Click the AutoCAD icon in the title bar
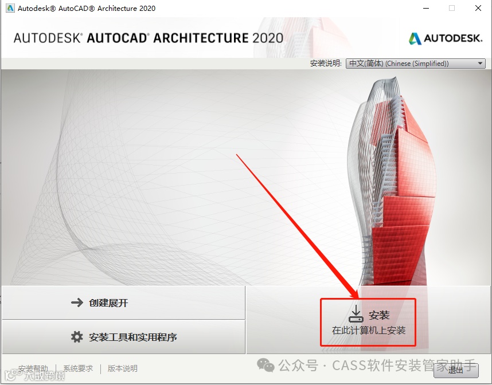 pyautogui.click(x=10, y=8)
